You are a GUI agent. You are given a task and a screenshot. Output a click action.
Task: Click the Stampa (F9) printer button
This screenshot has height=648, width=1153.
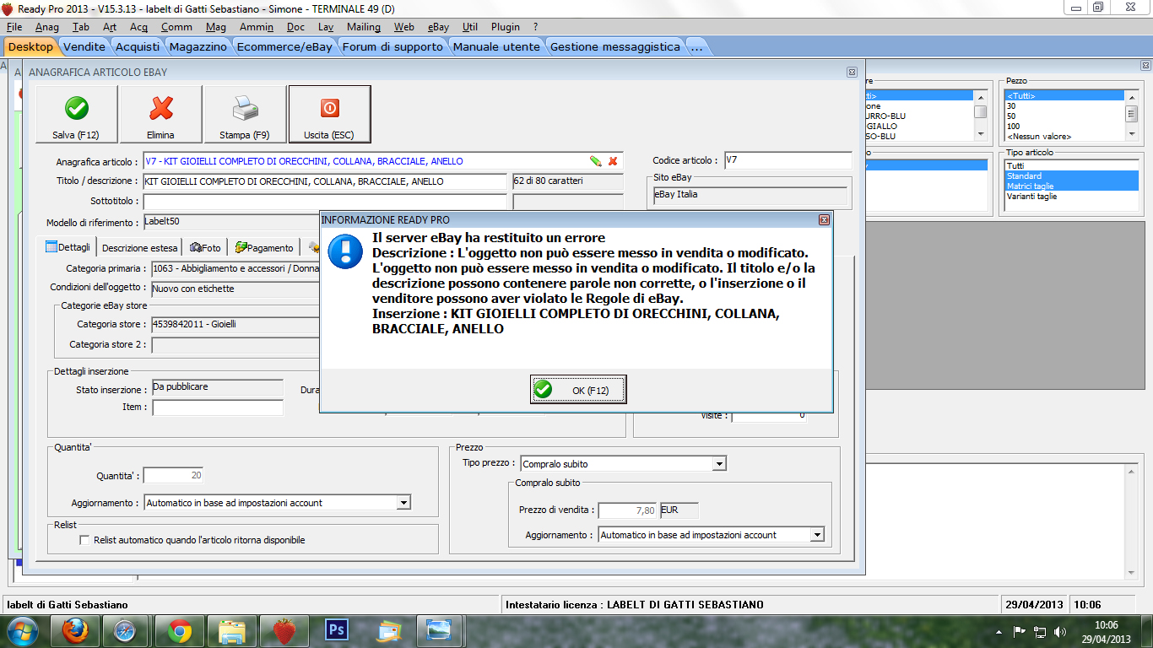pyautogui.click(x=245, y=114)
